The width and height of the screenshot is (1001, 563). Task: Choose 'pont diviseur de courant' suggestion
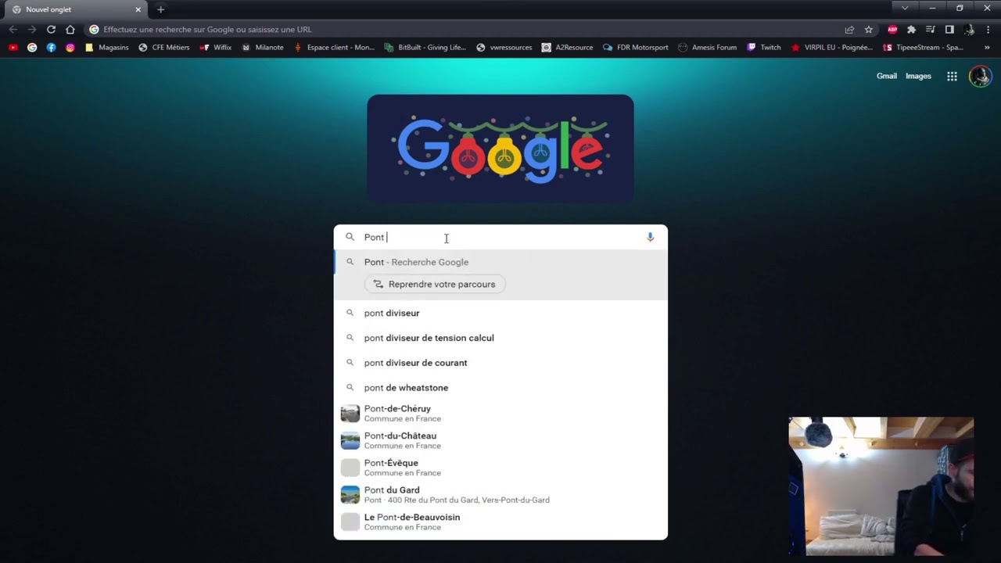[500, 363]
